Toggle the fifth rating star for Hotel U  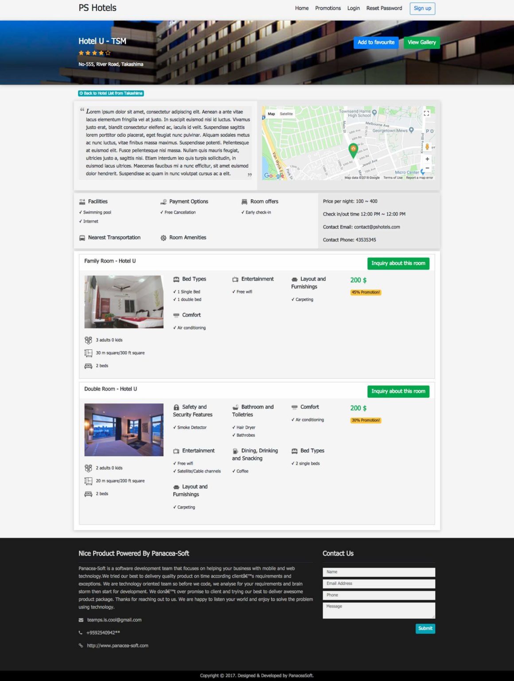pyautogui.click(x=108, y=52)
